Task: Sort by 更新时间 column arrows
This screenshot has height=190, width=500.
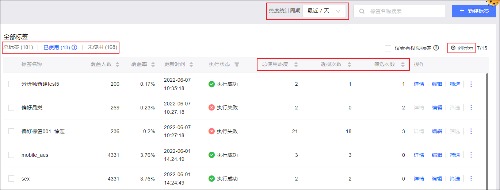Action: (191, 65)
